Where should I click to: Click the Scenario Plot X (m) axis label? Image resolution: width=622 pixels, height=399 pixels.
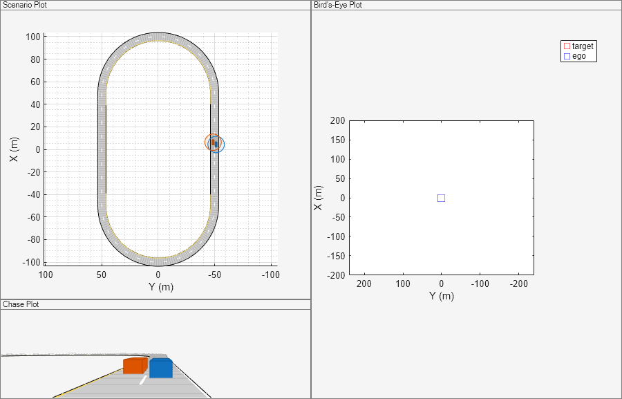coord(14,149)
